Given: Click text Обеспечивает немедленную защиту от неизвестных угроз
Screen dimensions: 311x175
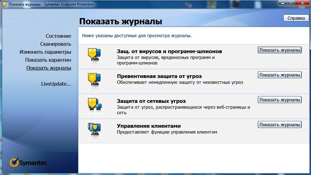Looking at the screenshot, I should pyautogui.click(x=180, y=82).
